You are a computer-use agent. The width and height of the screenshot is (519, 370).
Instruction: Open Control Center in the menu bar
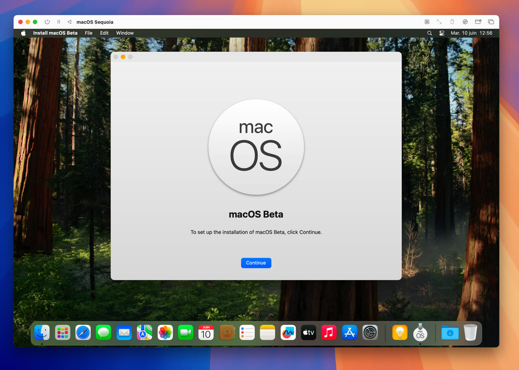tap(442, 33)
